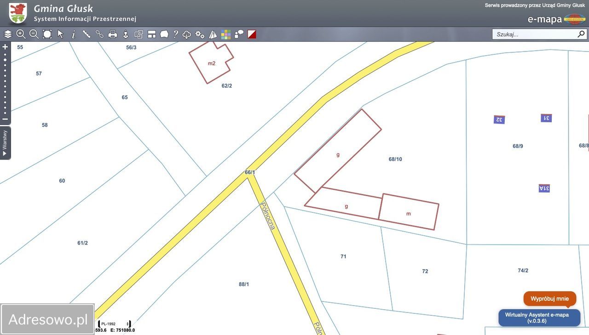The width and height of the screenshot is (589, 335).
Task: Select address point marker 31A
Action: (544, 188)
